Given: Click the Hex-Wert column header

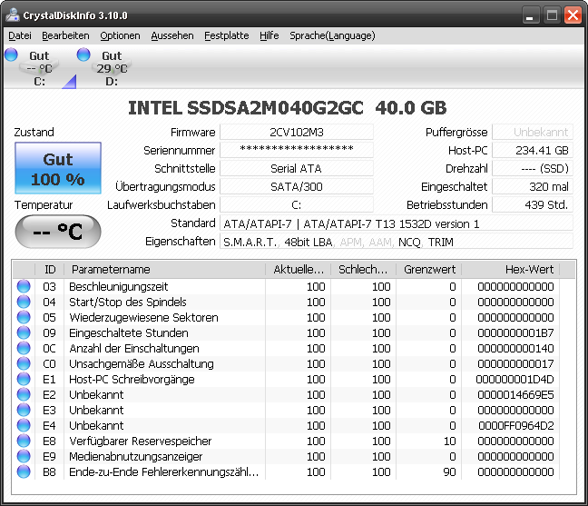Looking at the screenshot, I should coord(510,270).
